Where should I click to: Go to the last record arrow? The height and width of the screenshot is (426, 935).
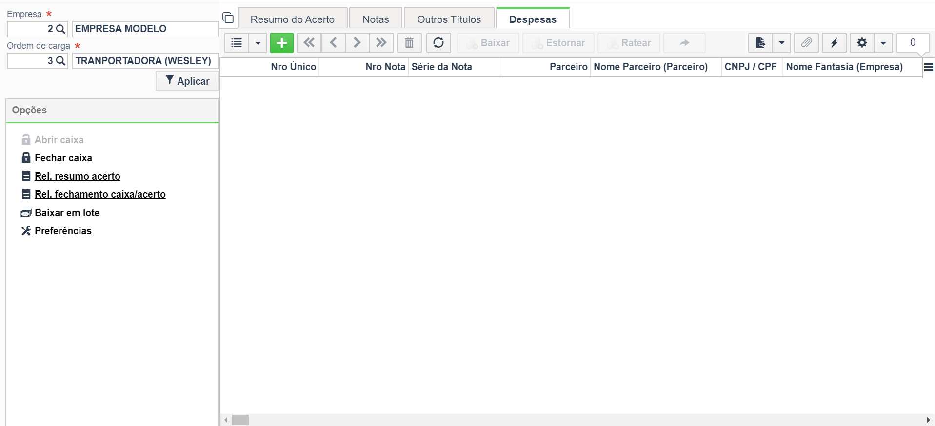click(381, 43)
